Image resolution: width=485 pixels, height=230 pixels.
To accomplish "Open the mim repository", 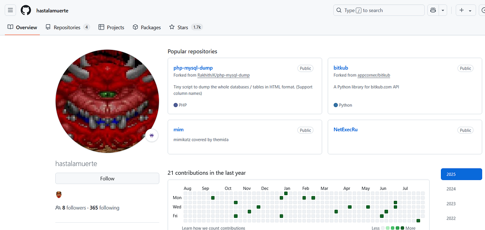I will click(178, 130).
